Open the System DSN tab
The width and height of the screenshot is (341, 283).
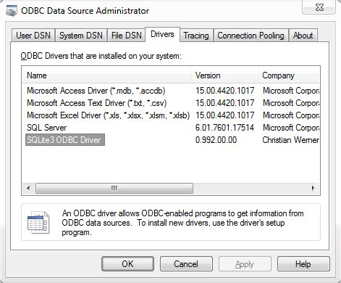81,36
